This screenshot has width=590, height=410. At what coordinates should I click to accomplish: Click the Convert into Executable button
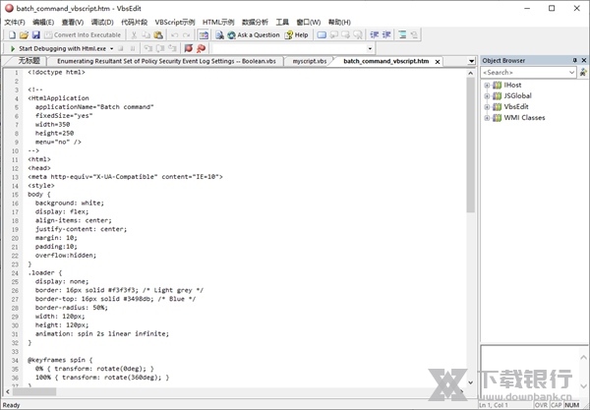point(83,34)
